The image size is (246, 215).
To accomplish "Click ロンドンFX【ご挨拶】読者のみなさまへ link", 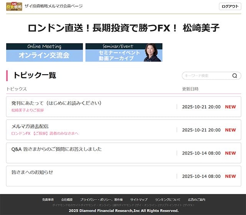I will pos(45,133).
